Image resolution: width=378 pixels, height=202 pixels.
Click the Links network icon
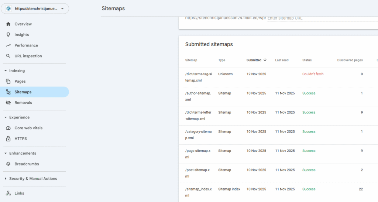click(x=8, y=193)
